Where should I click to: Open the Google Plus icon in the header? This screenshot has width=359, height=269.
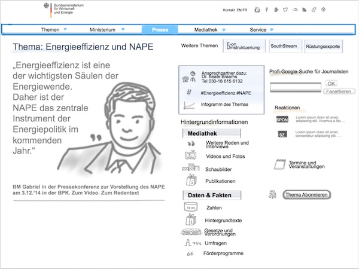click(x=276, y=10)
